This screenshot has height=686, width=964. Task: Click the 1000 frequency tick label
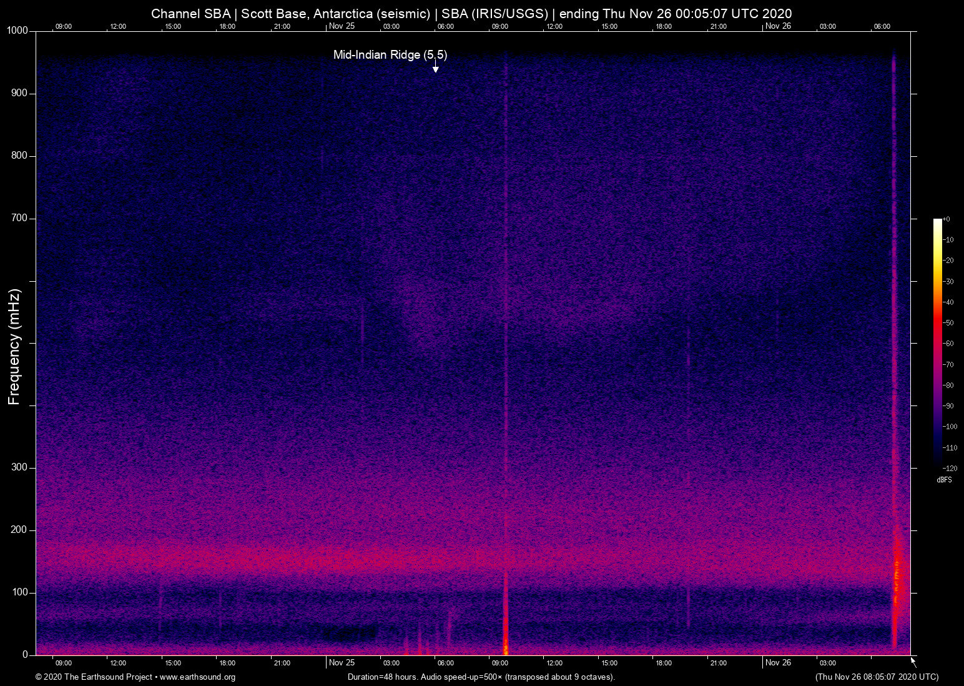(x=17, y=31)
